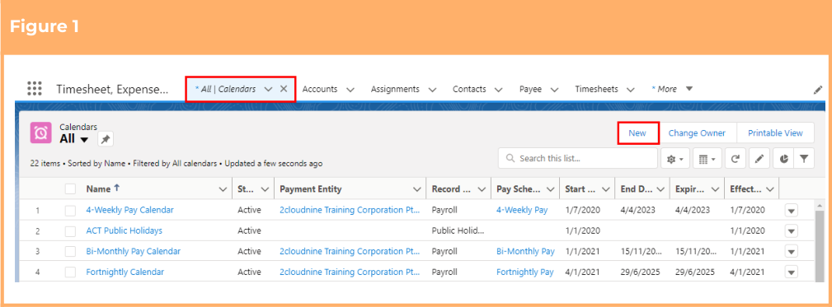
Task: Check the Fortnightly Calendar row checkbox
Action: tap(71, 272)
